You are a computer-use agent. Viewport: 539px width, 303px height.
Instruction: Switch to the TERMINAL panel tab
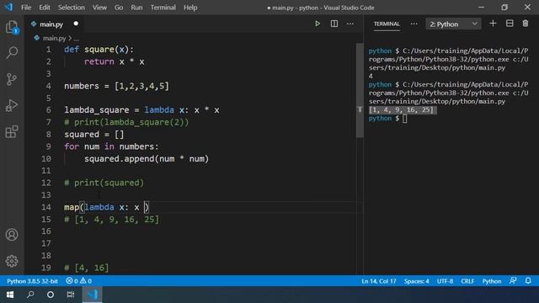387,24
